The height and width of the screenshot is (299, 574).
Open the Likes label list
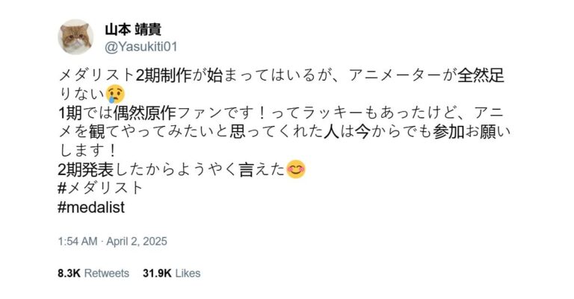pyautogui.click(x=188, y=273)
